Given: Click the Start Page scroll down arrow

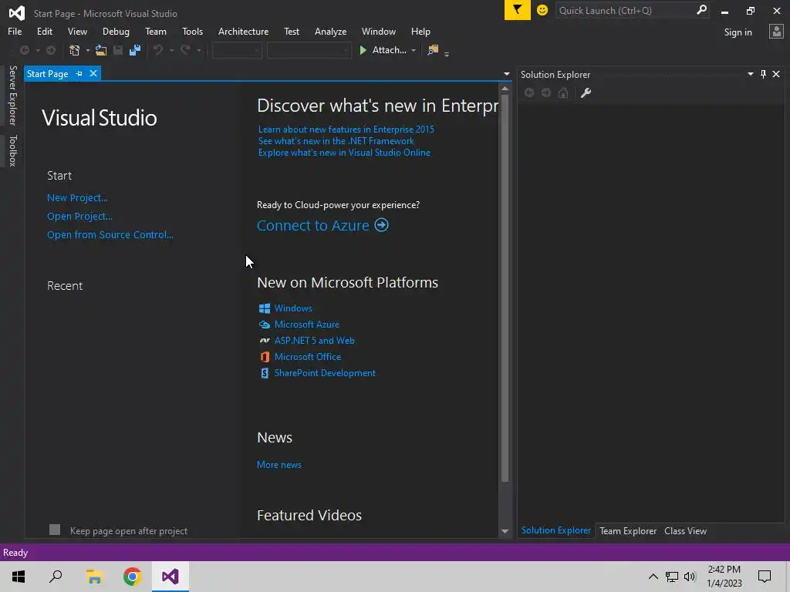Looking at the screenshot, I should 505,531.
